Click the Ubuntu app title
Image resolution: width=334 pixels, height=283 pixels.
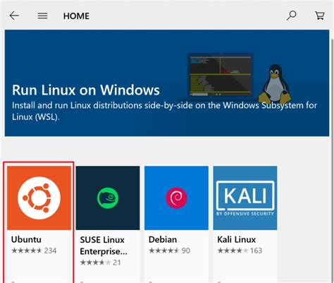click(26, 239)
